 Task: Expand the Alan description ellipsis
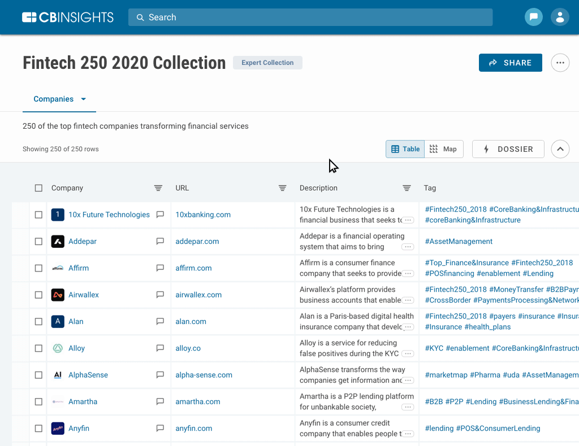408,327
